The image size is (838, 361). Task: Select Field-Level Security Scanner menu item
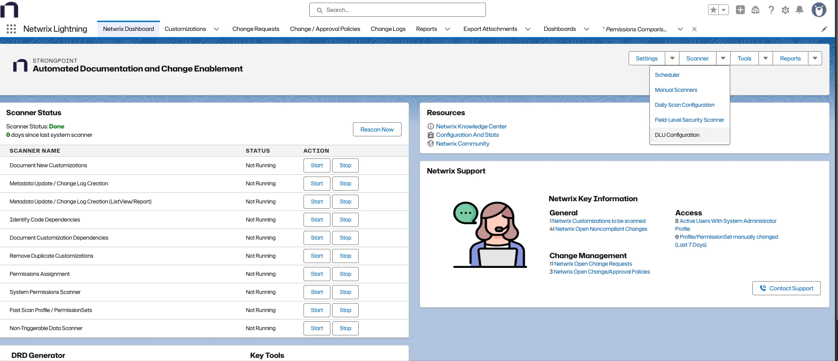click(x=690, y=120)
